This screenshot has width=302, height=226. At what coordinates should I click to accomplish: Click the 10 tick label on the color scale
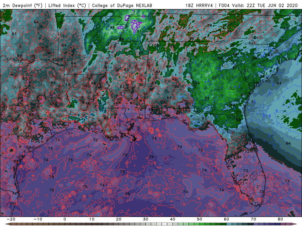(92, 219)
